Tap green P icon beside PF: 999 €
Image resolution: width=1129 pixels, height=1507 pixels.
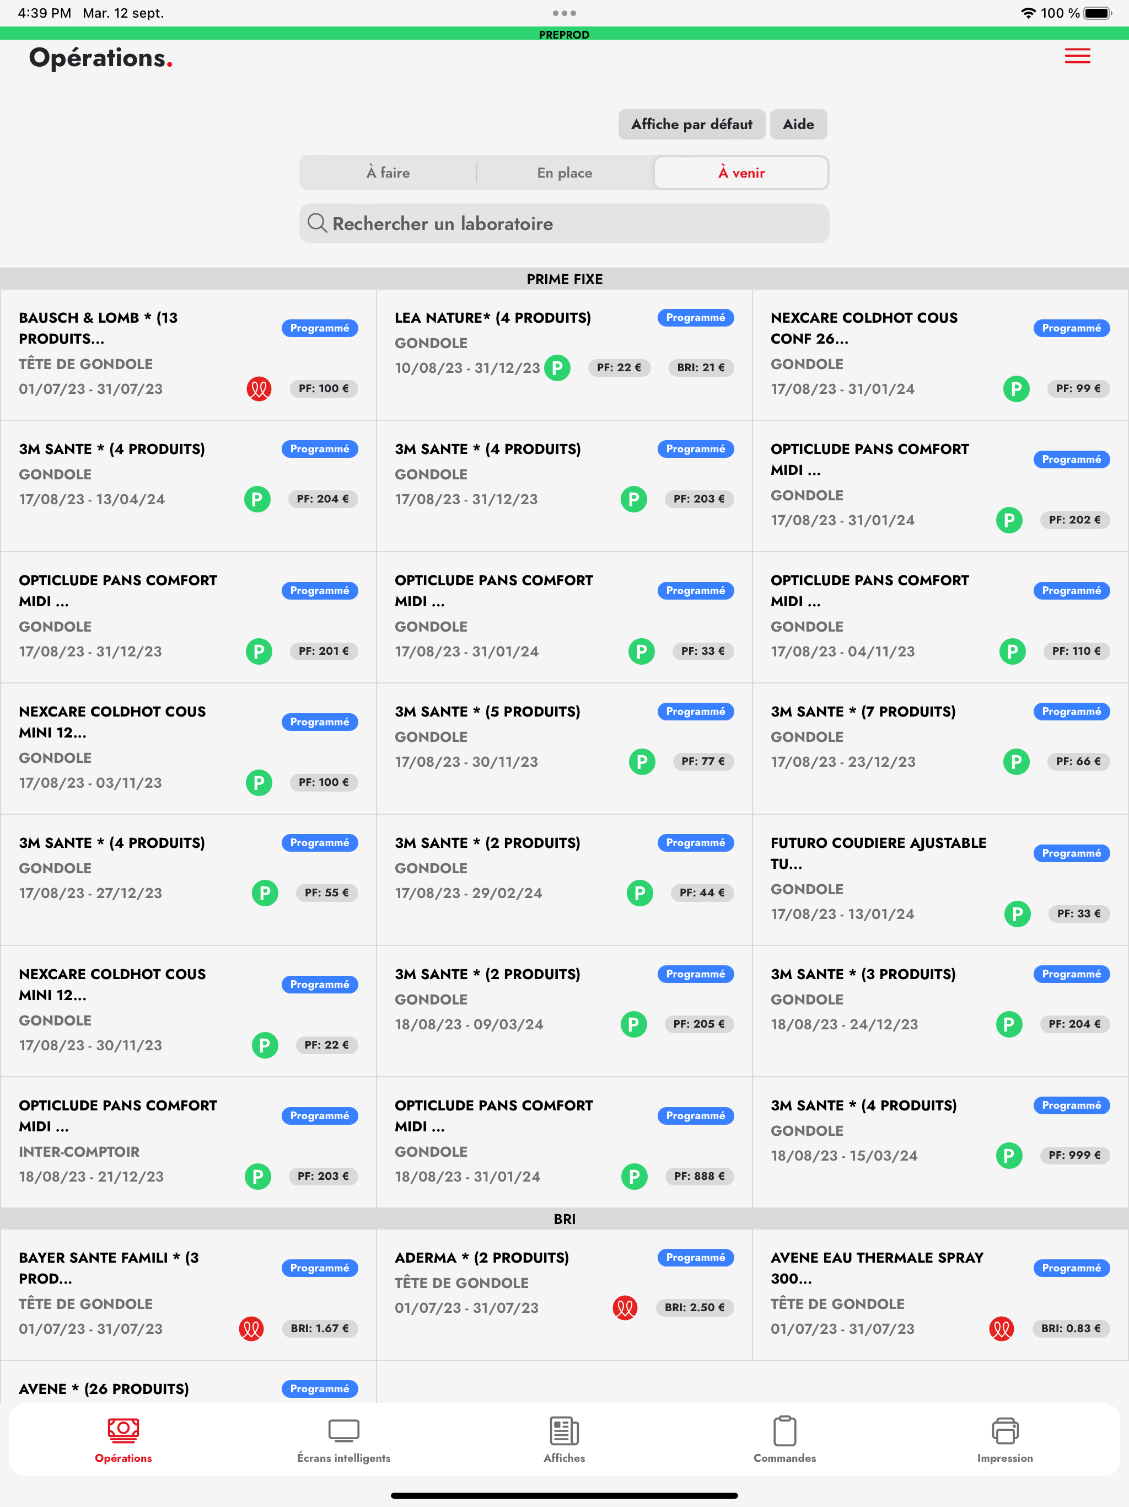click(1009, 1156)
